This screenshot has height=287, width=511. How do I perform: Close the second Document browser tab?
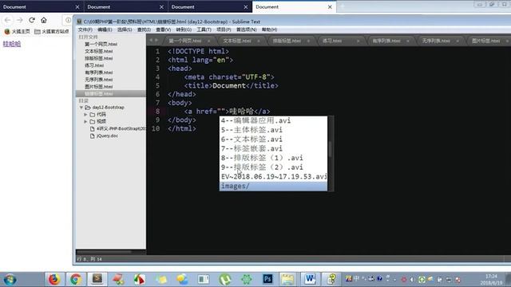coord(161,7)
